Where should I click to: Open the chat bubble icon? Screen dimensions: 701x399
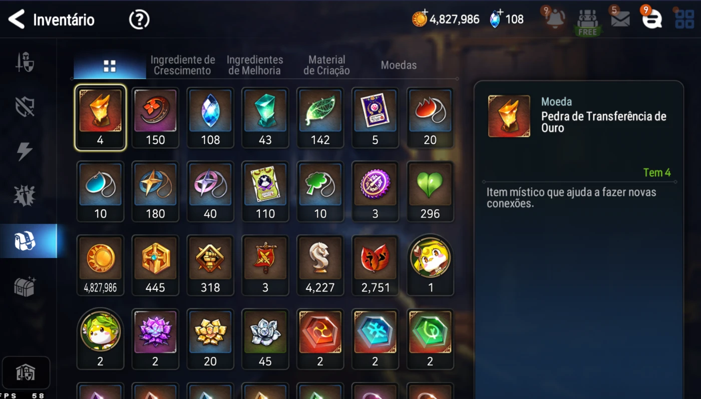(652, 19)
